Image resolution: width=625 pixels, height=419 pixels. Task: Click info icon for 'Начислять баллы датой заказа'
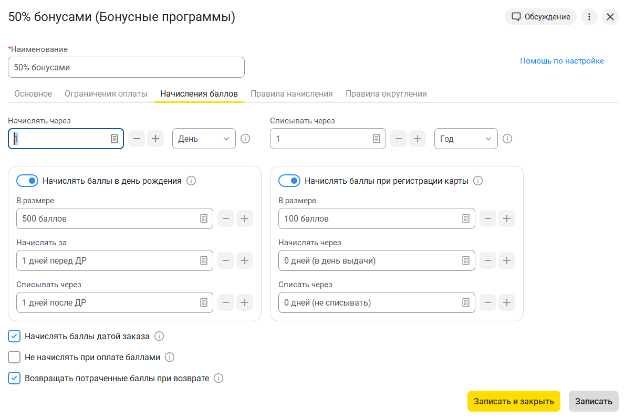click(159, 336)
